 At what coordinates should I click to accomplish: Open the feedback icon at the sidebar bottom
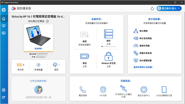(4, 97)
